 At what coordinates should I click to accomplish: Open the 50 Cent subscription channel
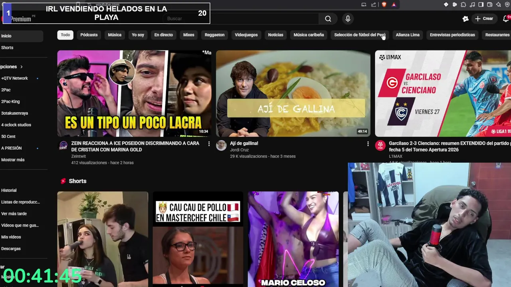coord(22,136)
